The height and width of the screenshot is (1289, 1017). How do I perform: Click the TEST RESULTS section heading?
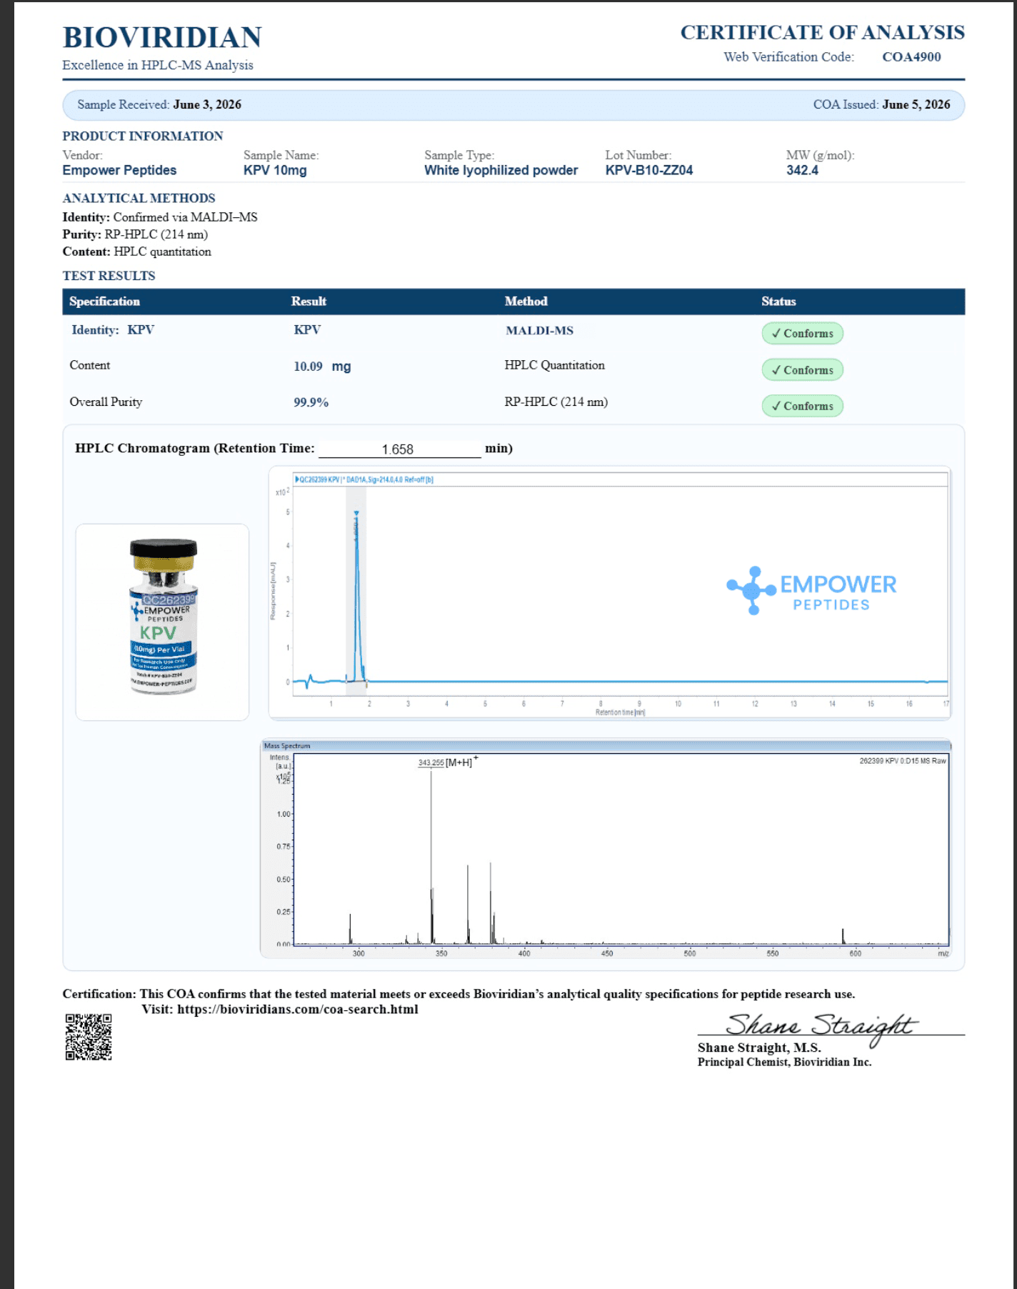click(x=109, y=275)
